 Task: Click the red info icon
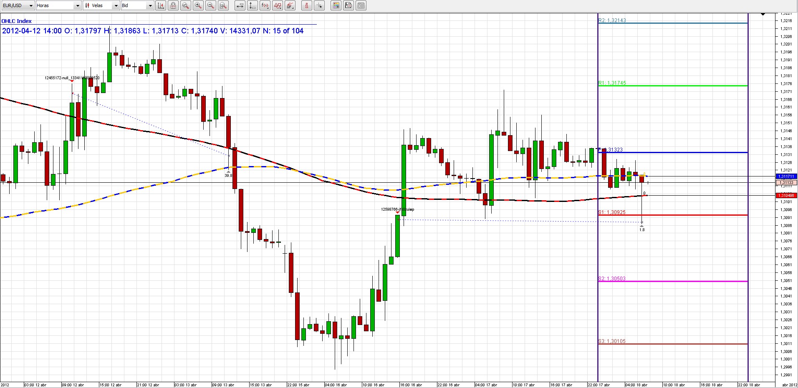306,5
